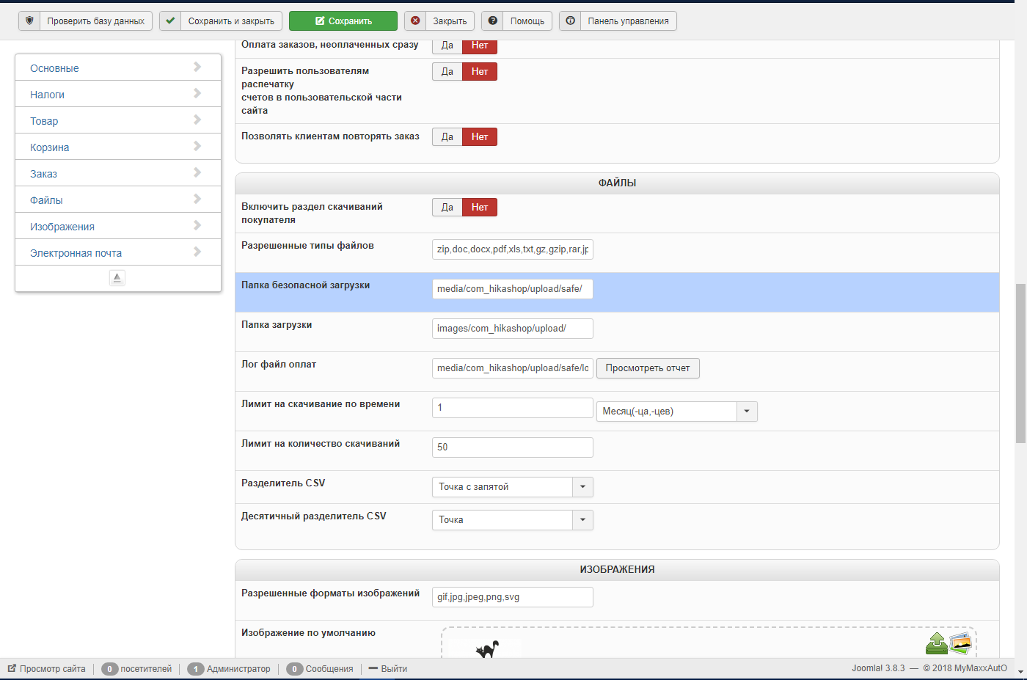Focus the download time limit field
Screen dimensions: 1027x680
(x=513, y=408)
